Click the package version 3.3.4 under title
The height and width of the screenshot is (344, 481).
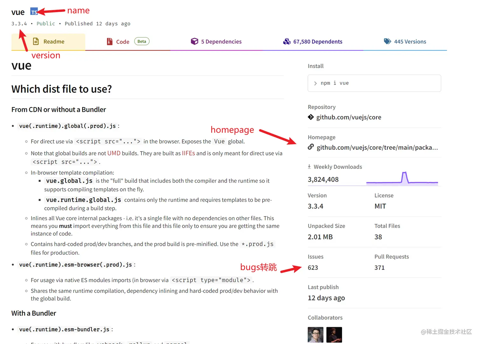(x=19, y=24)
